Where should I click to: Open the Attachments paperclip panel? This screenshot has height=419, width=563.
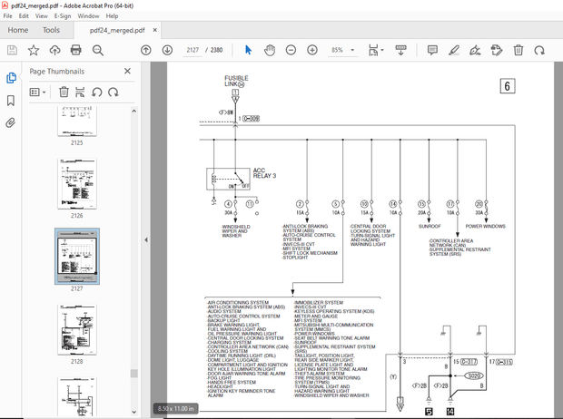pyautogui.click(x=11, y=123)
